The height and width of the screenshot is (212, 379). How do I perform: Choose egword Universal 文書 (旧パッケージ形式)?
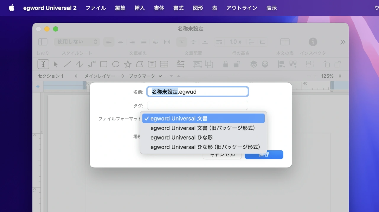click(203, 128)
